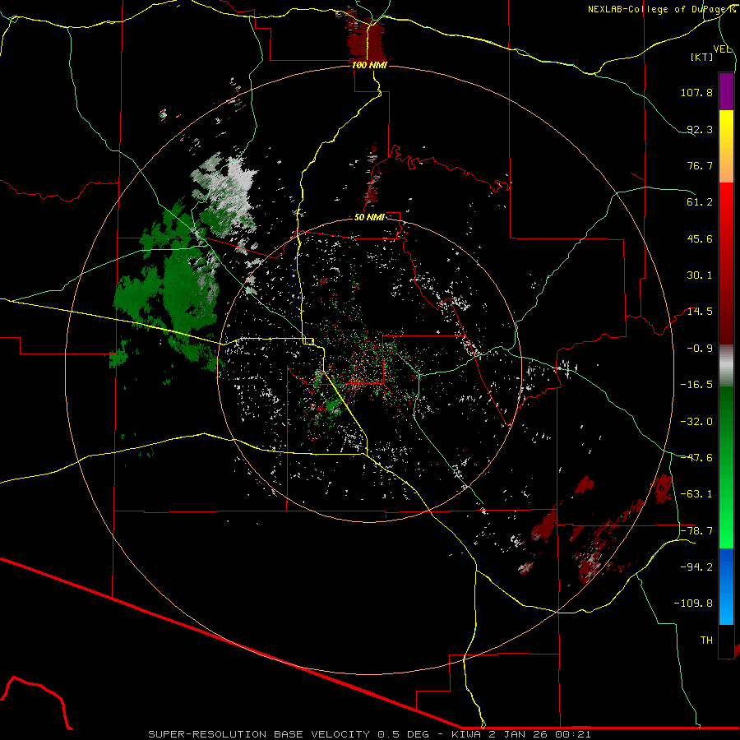Select the 76.7 scale value

[700, 165]
